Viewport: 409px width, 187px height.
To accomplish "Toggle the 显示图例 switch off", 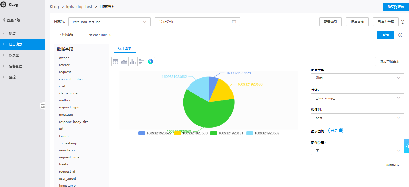I will coord(336,130).
